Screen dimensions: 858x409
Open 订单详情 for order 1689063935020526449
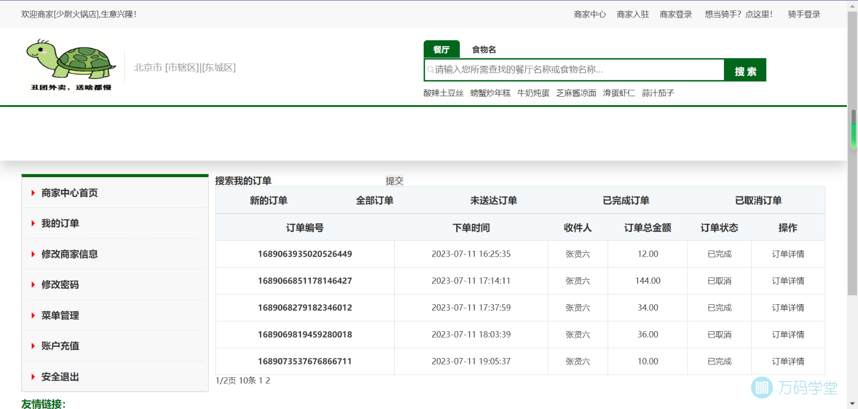(788, 254)
